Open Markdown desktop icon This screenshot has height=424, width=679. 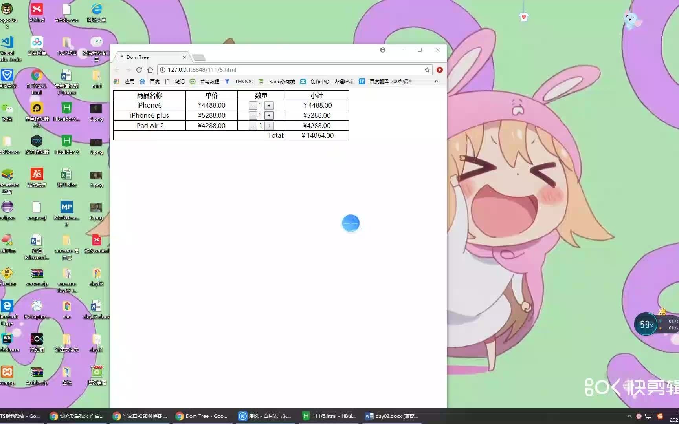coord(67,214)
